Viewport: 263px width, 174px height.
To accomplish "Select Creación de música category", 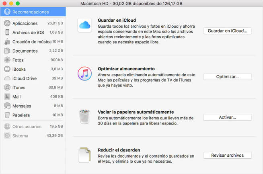I will (x=33, y=41).
